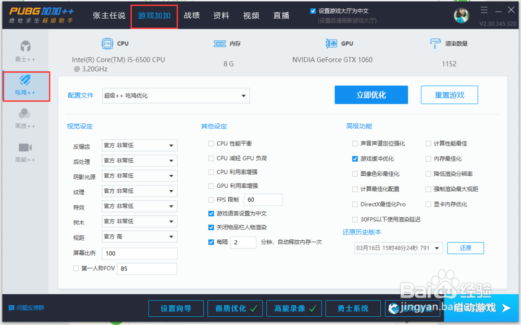
Task: Disable 游戏缓冲优化 checkbox
Action: point(355,159)
